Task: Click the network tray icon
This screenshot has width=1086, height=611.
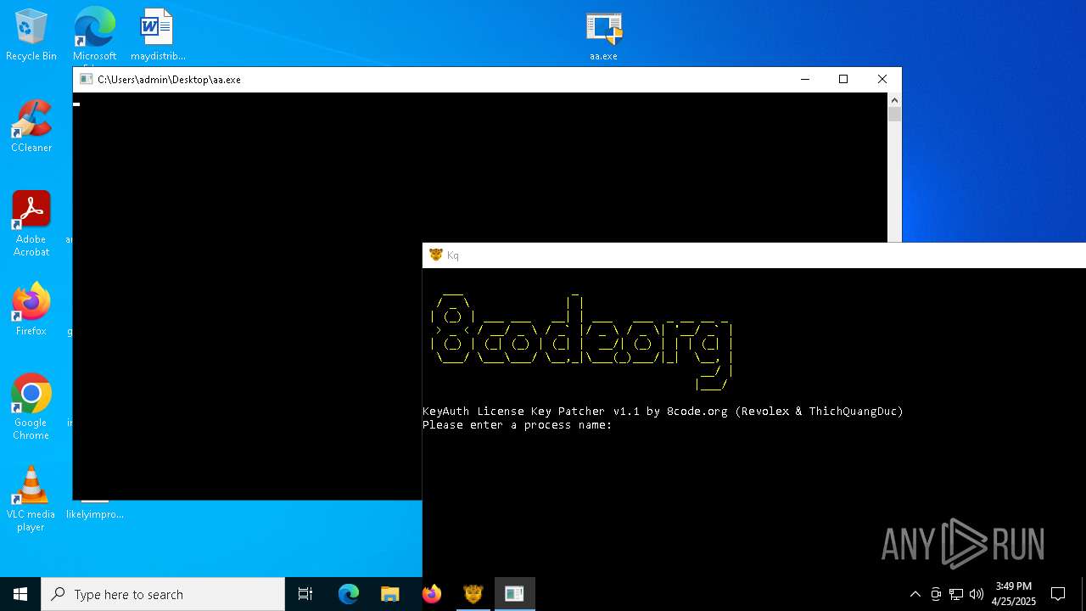Action: coord(956,594)
